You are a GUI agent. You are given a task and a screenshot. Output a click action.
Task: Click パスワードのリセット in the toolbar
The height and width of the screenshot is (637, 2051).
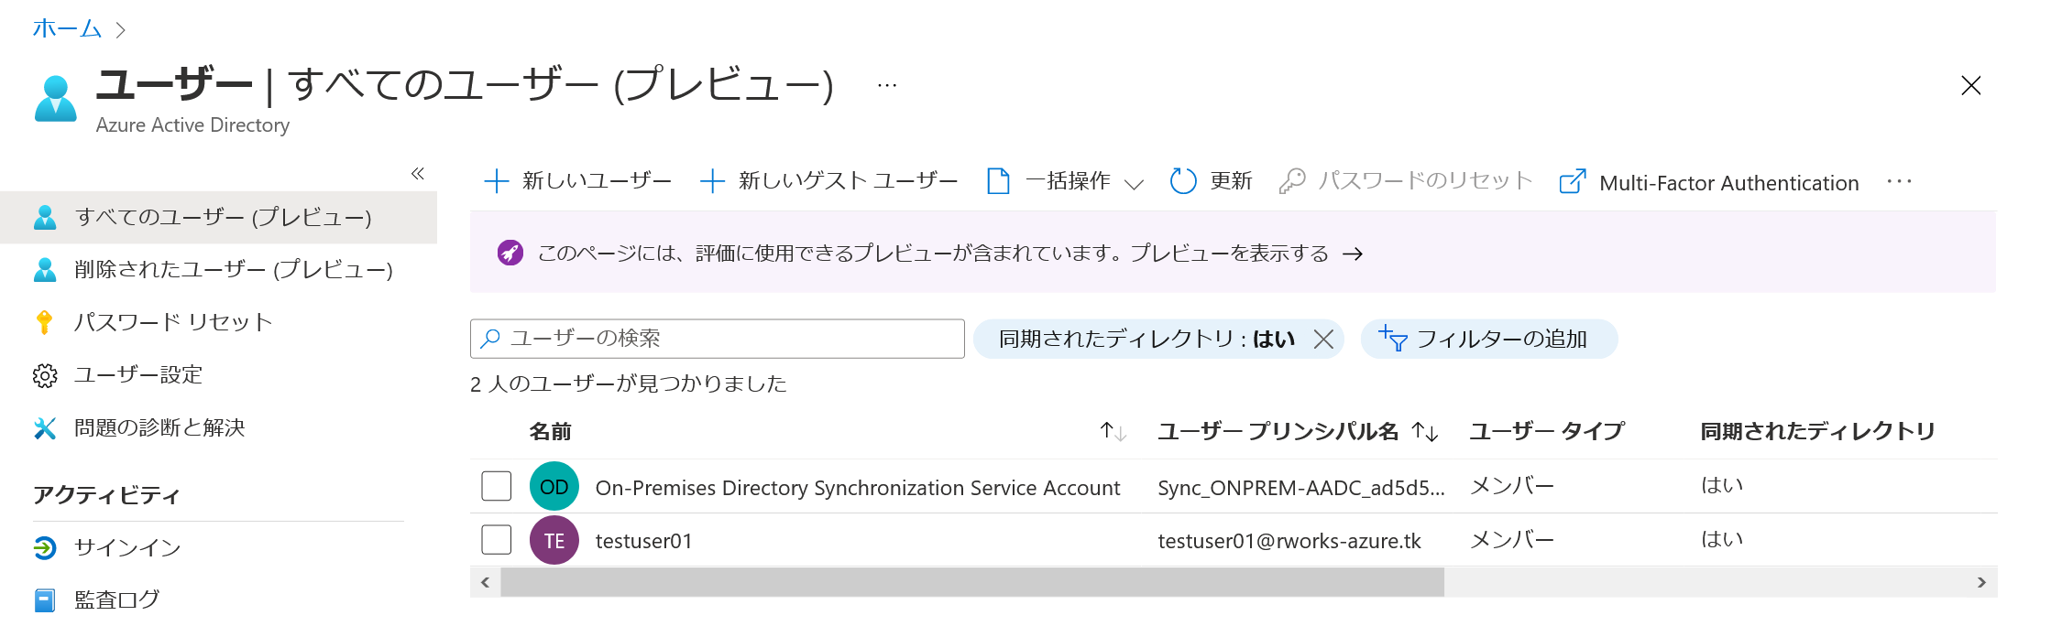(1406, 181)
